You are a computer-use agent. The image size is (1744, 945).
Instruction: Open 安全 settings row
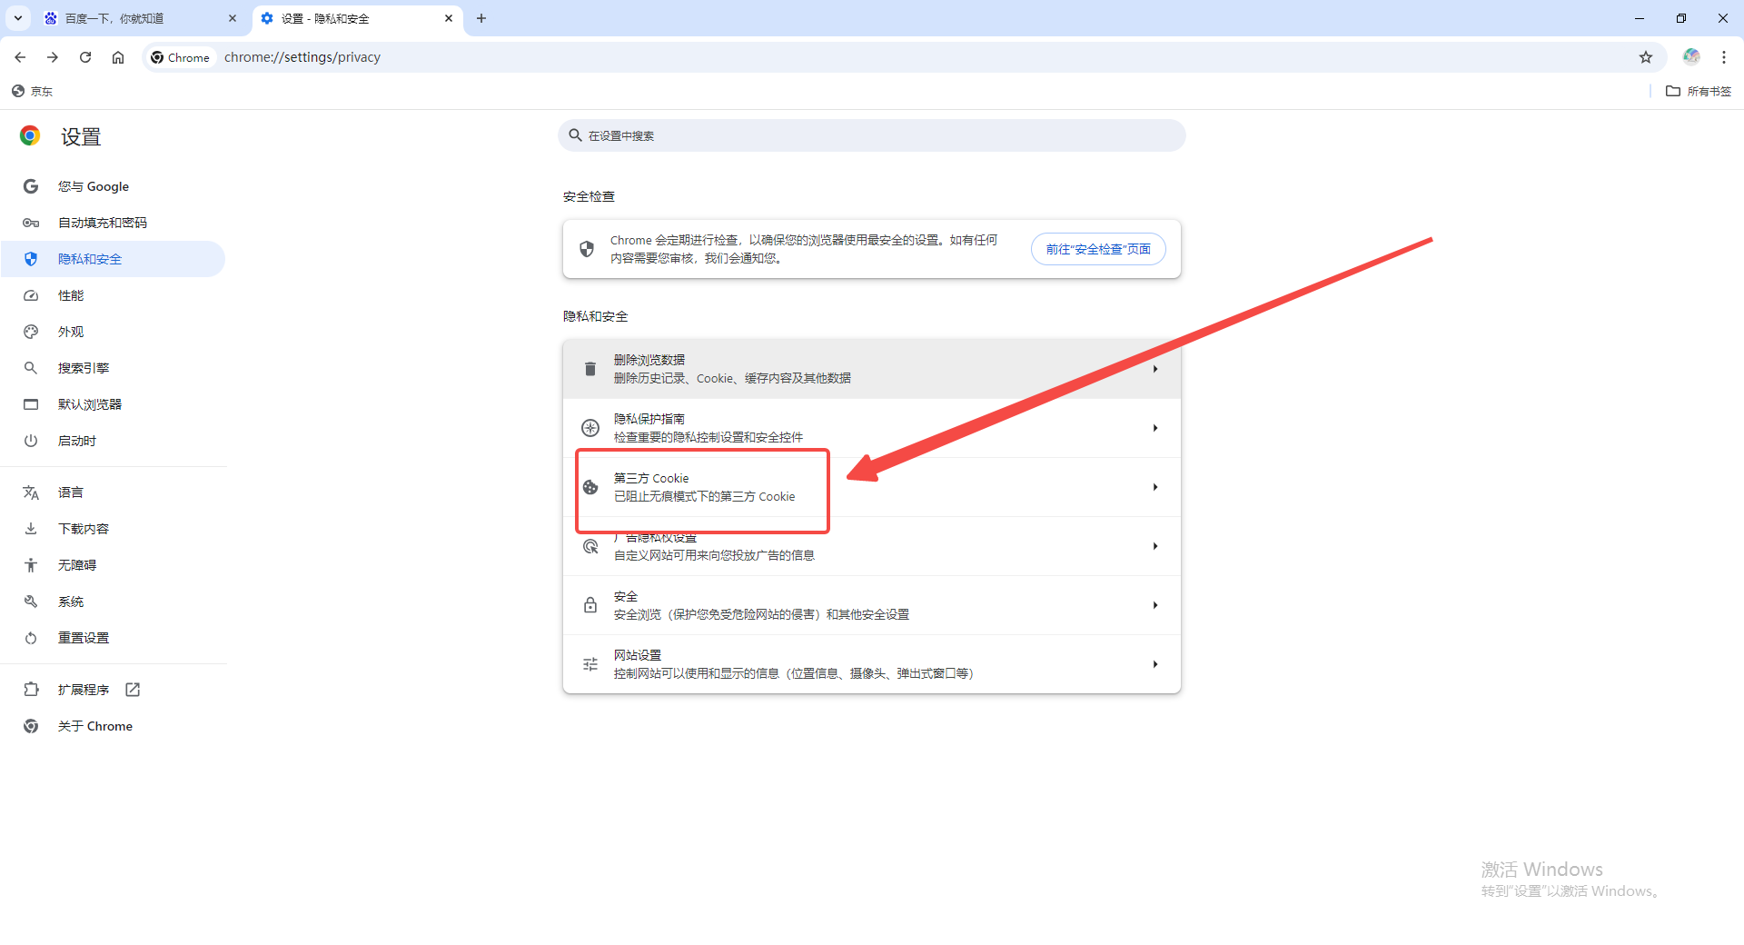872,605
